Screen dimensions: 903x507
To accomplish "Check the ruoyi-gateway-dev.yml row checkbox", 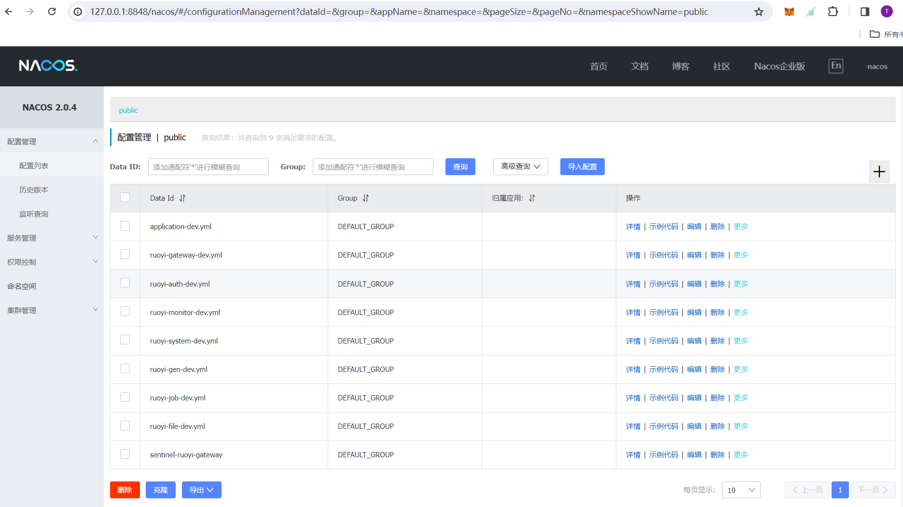I will point(125,254).
